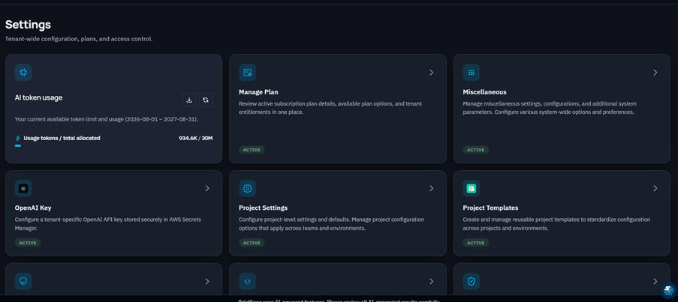The width and height of the screenshot is (678, 302).
Task: Open Miscellaneous via its chevron arrow
Action: click(655, 73)
